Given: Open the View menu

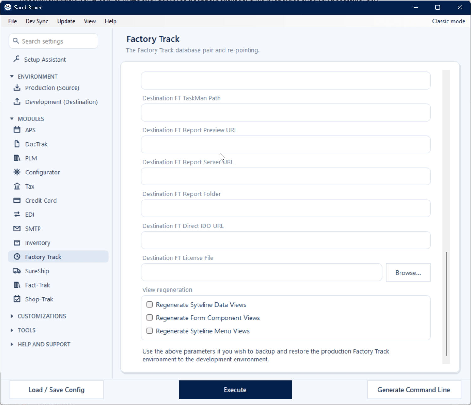Looking at the screenshot, I should tap(90, 21).
